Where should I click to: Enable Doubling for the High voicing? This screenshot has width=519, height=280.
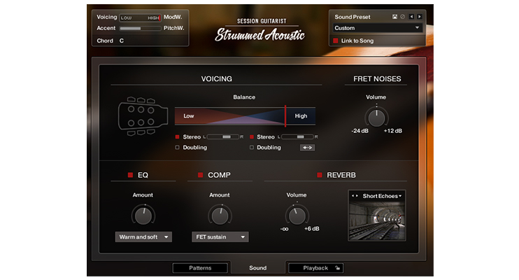(252, 148)
